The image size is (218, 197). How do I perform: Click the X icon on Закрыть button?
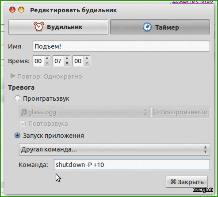173,182
